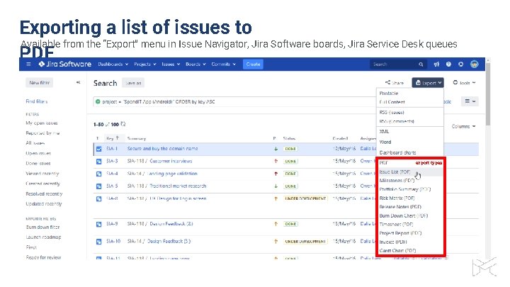Open the hamburger menu beside the Jira logo
Screen dimensions: 510x287
28,64
